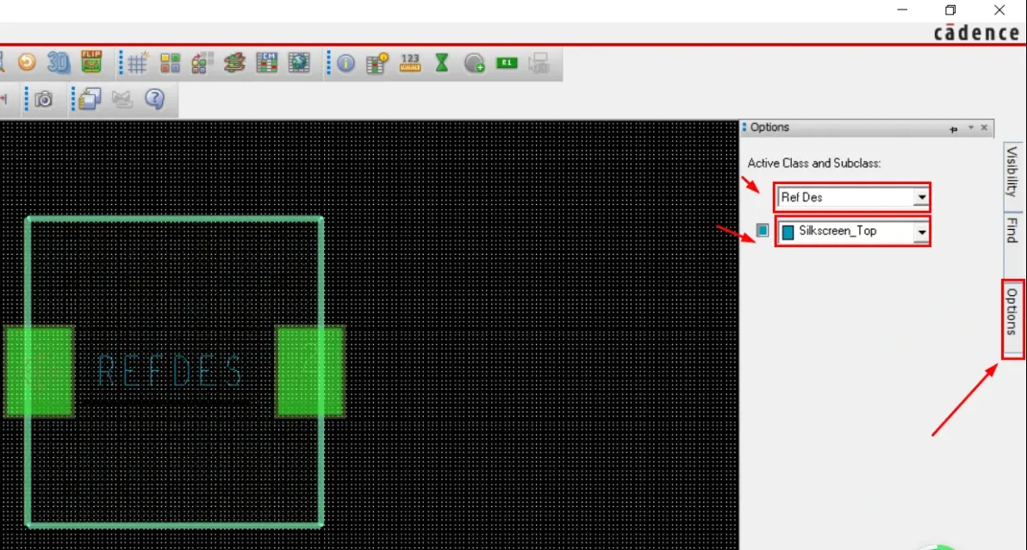Open the help question mark icon
Viewport: 1027px width, 550px height.
154,99
